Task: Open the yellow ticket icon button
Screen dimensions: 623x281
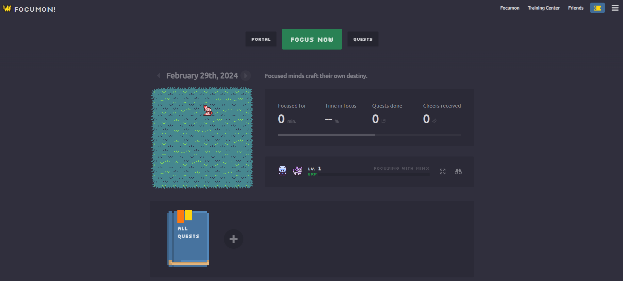Action: (597, 8)
